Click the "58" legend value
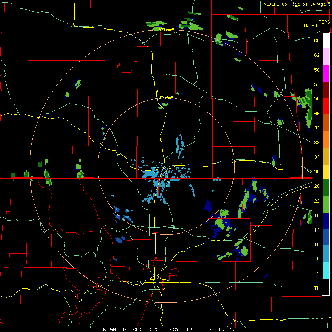 [x=317, y=70]
